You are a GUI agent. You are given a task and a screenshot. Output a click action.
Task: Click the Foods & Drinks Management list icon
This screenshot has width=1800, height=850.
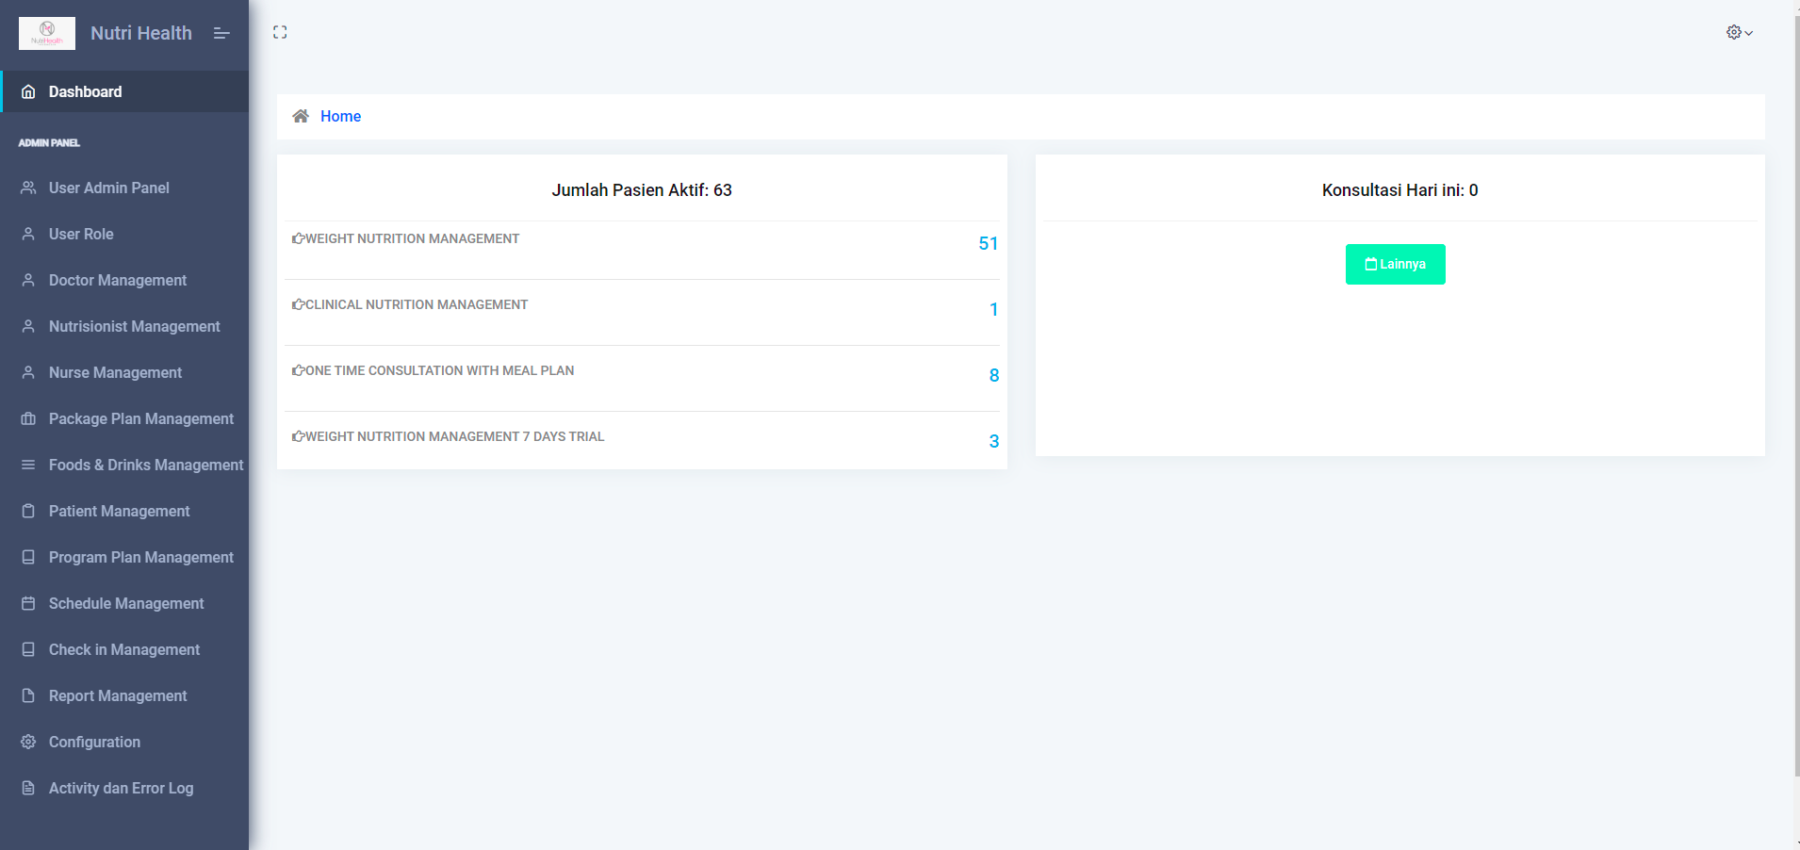(x=28, y=465)
